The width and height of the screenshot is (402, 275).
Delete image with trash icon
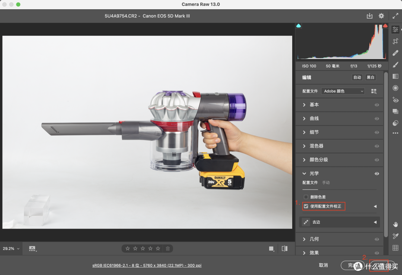167,248
